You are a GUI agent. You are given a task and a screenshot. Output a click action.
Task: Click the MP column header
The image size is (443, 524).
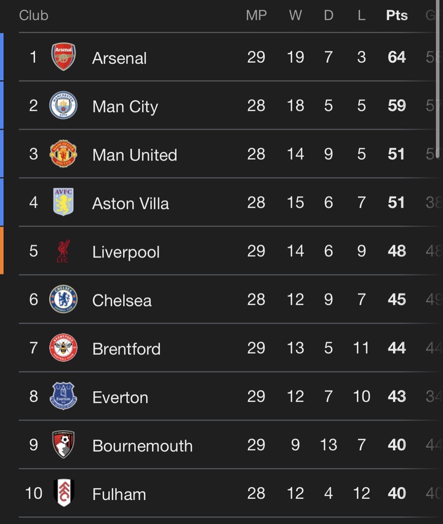click(x=256, y=15)
